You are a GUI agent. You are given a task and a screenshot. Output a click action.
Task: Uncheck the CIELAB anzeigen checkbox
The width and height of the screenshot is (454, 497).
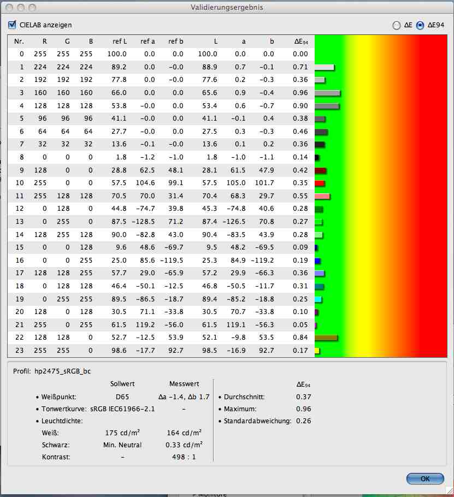point(12,25)
